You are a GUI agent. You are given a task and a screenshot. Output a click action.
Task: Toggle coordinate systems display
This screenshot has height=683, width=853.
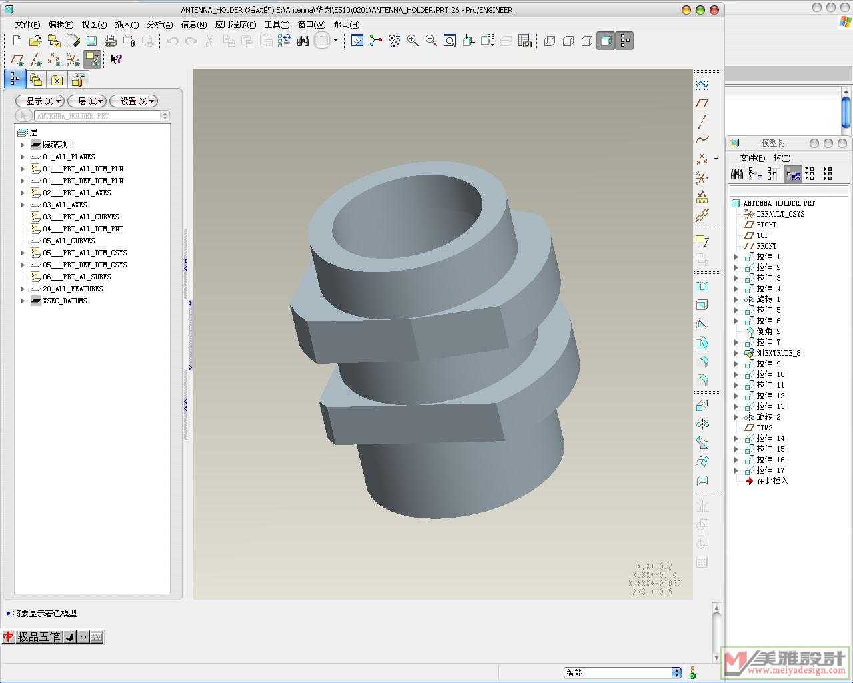(73, 59)
